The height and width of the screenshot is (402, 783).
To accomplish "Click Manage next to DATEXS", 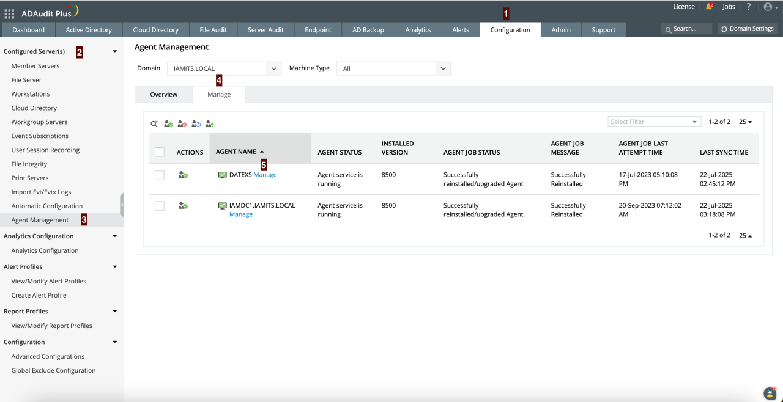I will [x=264, y=174].
